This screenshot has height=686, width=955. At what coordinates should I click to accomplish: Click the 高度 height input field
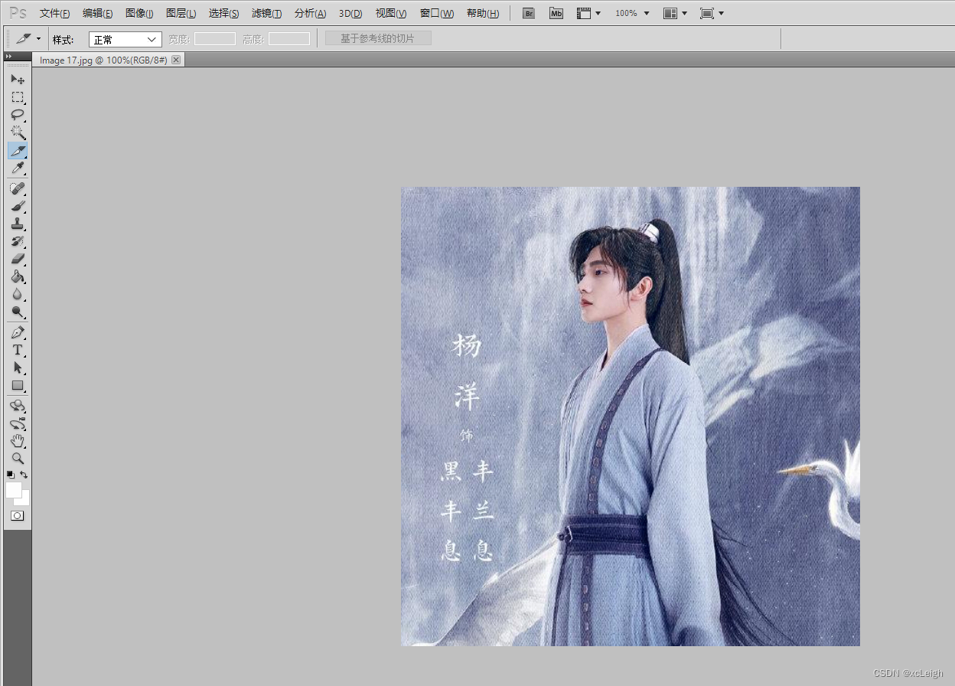289,39
